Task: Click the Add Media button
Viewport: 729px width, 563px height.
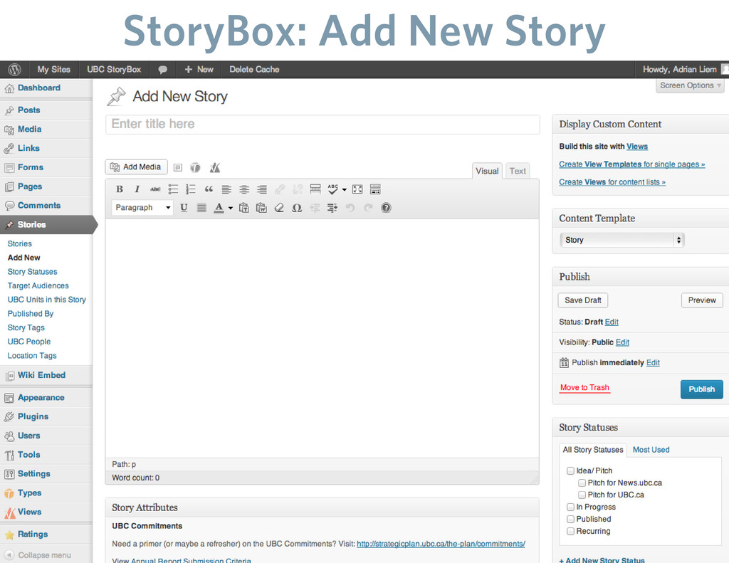Action: pos(136,167)
